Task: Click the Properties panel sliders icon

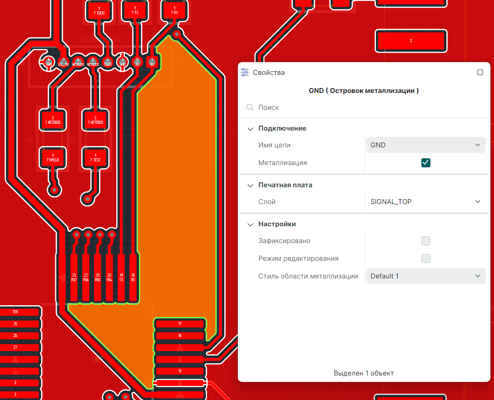Action: pos(245,73)
